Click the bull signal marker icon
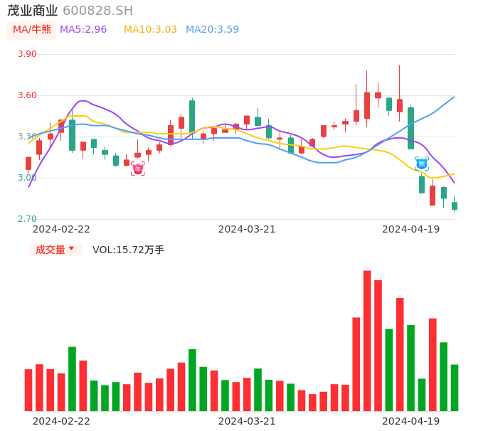 tap(138, 169)
